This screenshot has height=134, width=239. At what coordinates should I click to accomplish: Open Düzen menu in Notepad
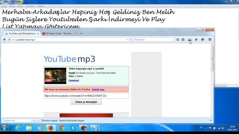(12, 6)
